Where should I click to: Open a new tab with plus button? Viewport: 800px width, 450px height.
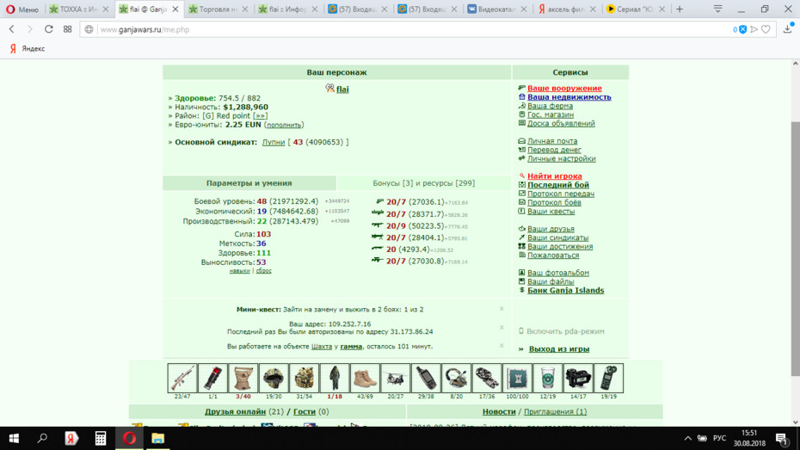(680, 9)
